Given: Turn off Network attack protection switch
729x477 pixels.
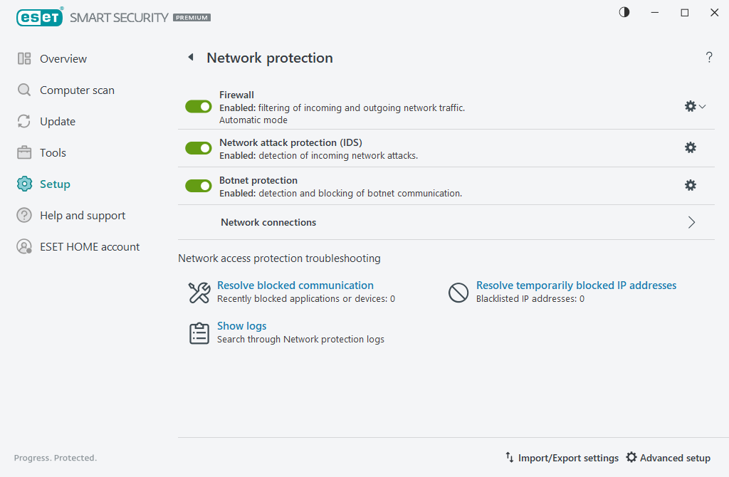Looking at the screenshot, I should tap(199, 148).
